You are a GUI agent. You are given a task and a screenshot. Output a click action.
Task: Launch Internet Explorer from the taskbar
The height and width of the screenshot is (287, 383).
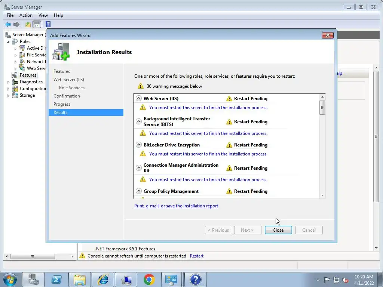(103, 280)
